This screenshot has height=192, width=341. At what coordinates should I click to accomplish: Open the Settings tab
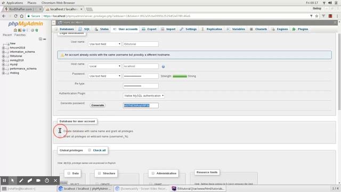(x=189, y=29)
